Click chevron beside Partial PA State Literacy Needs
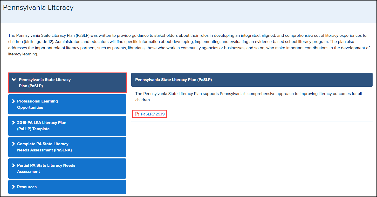377x197 pixels. [13, 165]
